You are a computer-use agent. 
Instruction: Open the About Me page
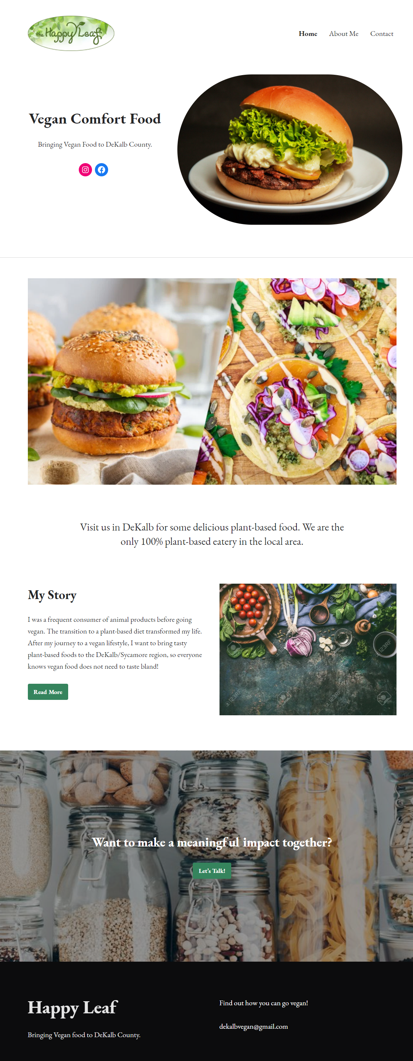click(343, 34)
